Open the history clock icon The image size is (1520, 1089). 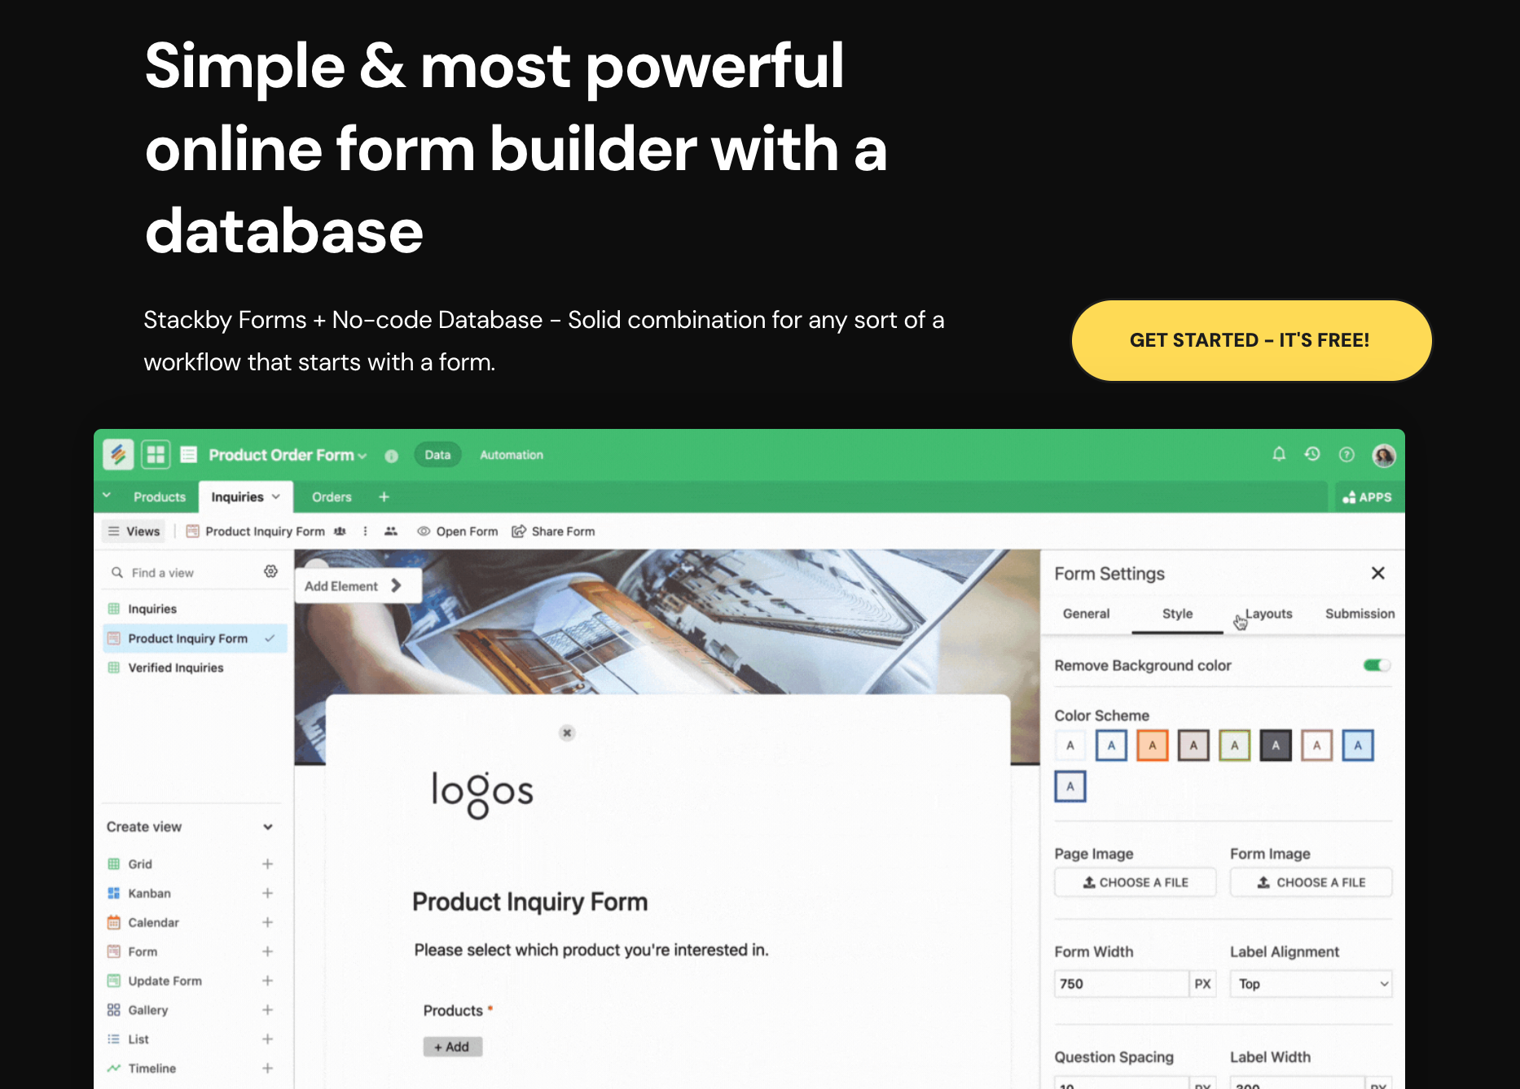tap(1312, 454)
